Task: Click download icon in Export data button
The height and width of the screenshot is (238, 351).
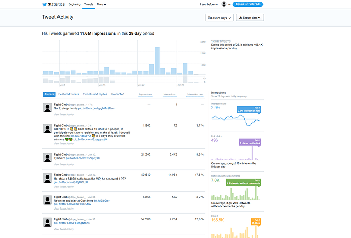Action: click(241, 17)
